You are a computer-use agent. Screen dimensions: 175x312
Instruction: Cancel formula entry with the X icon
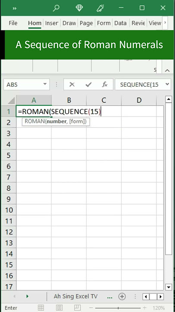click(x=72, y=84)
